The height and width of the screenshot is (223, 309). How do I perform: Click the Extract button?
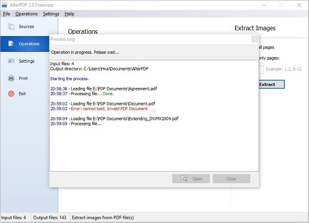click(271, 84)
